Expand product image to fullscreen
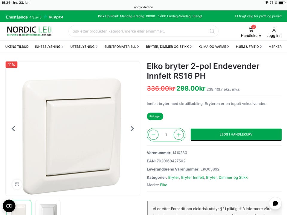Image resolution: width=287 pixels, height=215 pixels. [17, 184]
